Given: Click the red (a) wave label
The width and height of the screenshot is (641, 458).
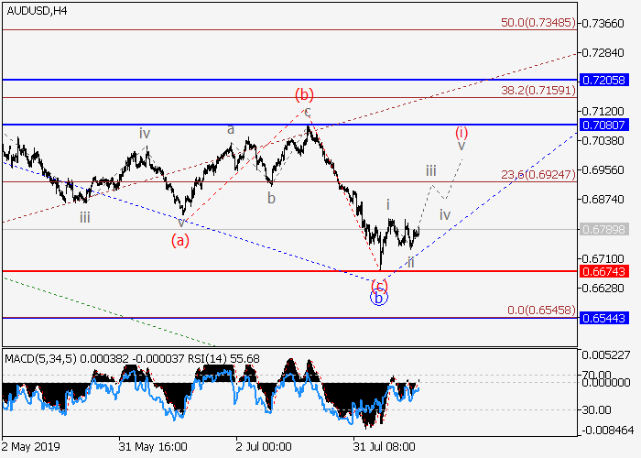Looking at the screenshot, I should pyautogui.click(x=180, y=241).
